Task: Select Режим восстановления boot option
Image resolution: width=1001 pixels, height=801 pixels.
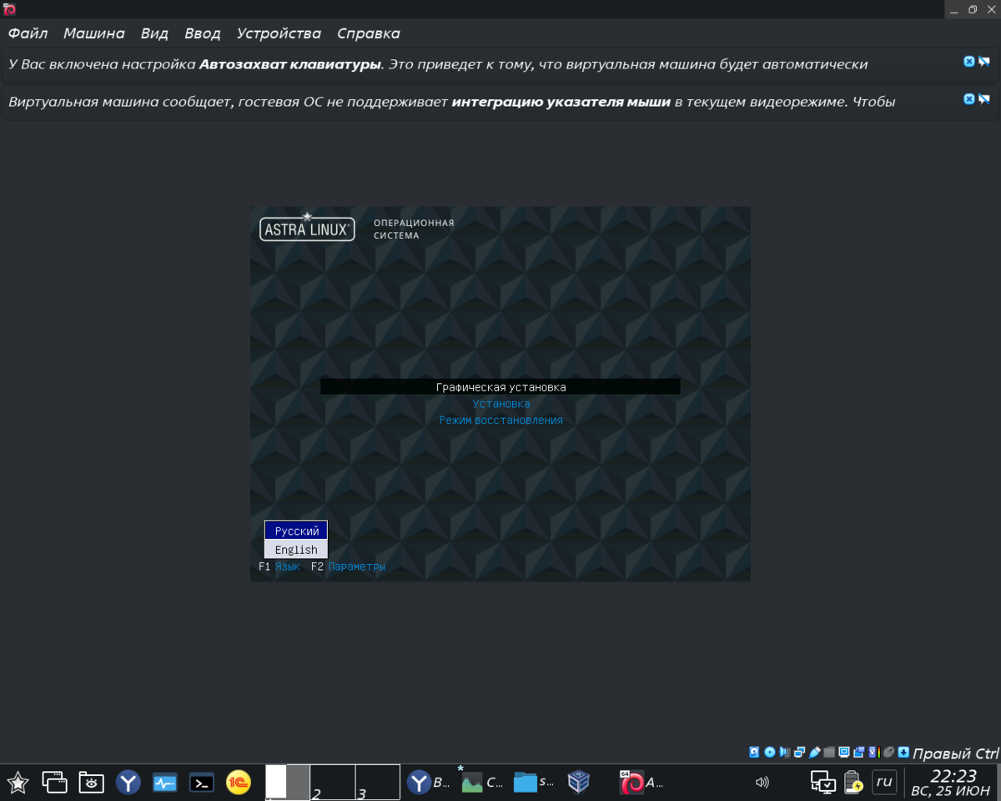Action: [500, 421]
